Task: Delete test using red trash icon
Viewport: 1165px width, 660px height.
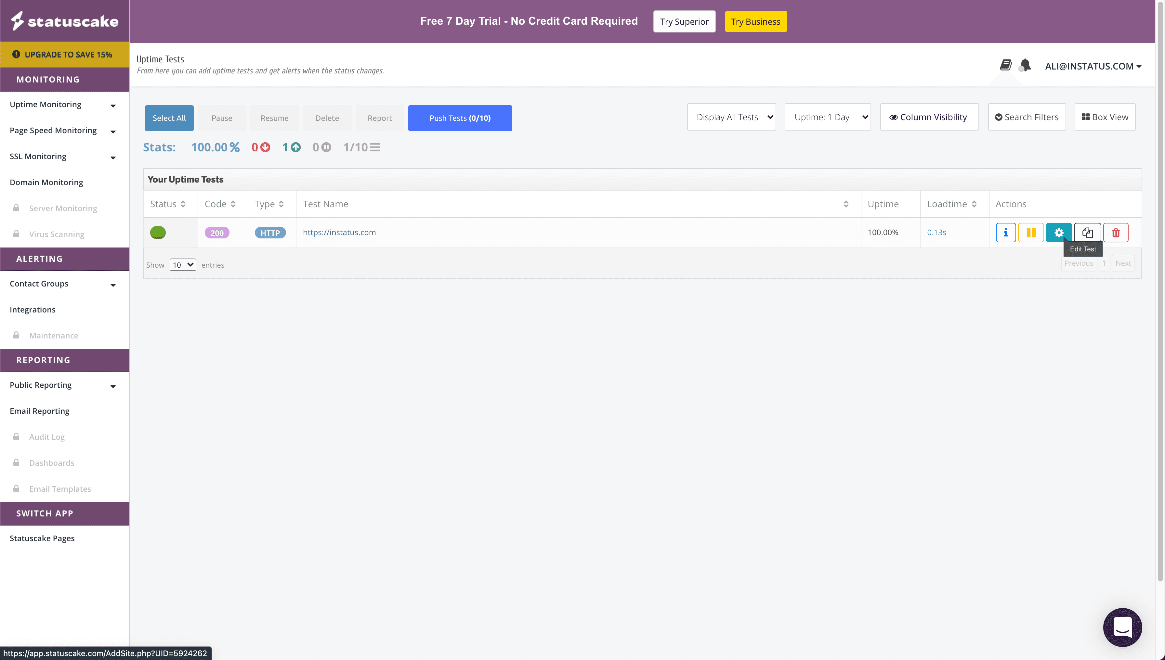Action: (x=1116, y=233)
